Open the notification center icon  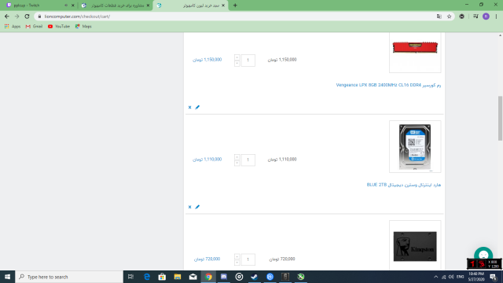(494, 277)
